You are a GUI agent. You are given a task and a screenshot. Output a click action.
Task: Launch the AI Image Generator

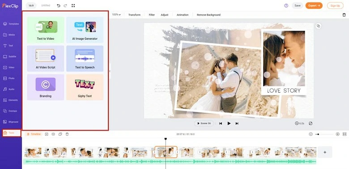[85, 30]
